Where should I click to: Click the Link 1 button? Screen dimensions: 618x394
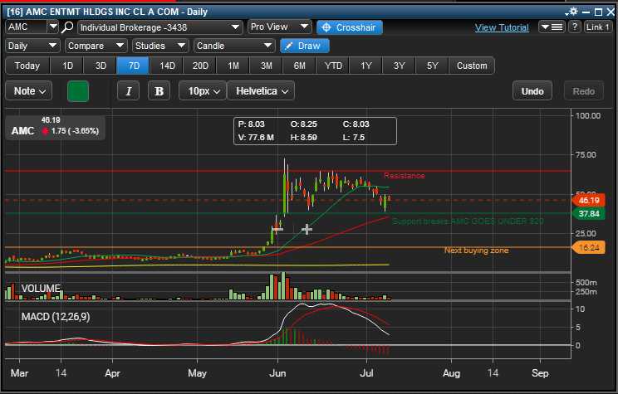click(597, 27)
